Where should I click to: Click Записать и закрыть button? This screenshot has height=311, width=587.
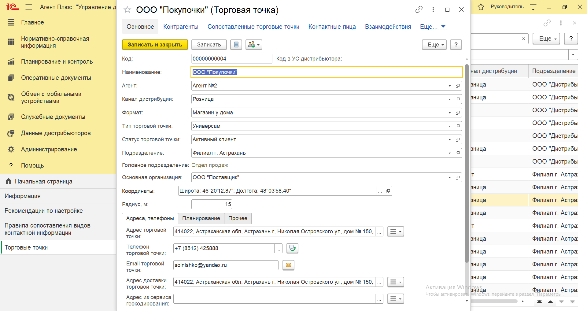tap(155, 45)
